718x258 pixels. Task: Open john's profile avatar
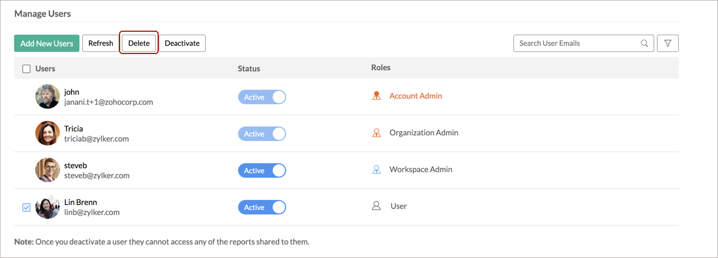pos(47,96)
